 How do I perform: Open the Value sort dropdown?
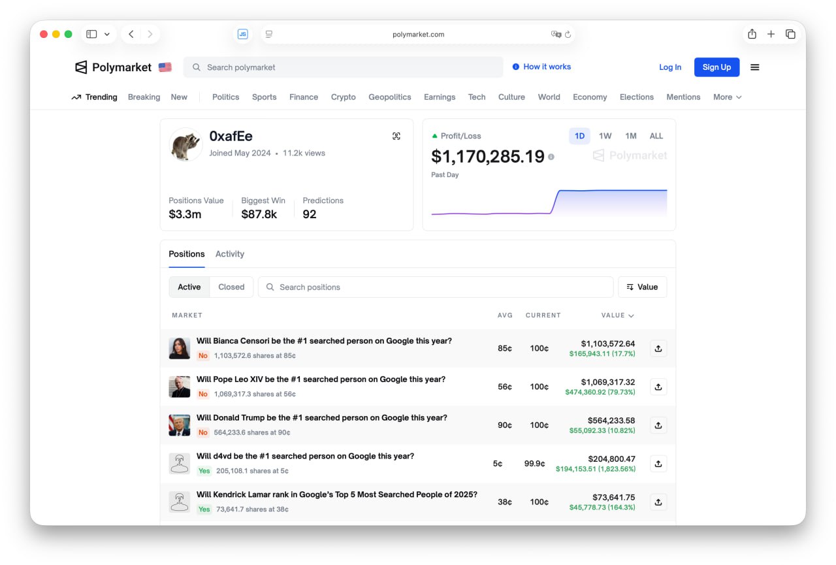point(642,286)
